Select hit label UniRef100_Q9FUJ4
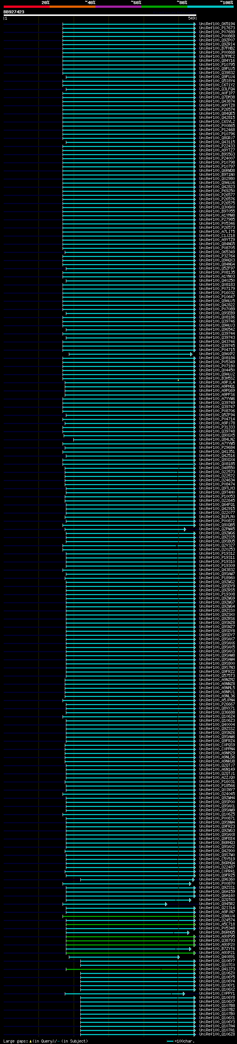The height and width of the screenshot is (1044, 237). (217, 77)
